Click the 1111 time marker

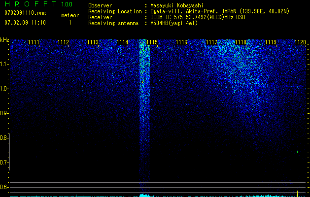click(x=34, y=42)
